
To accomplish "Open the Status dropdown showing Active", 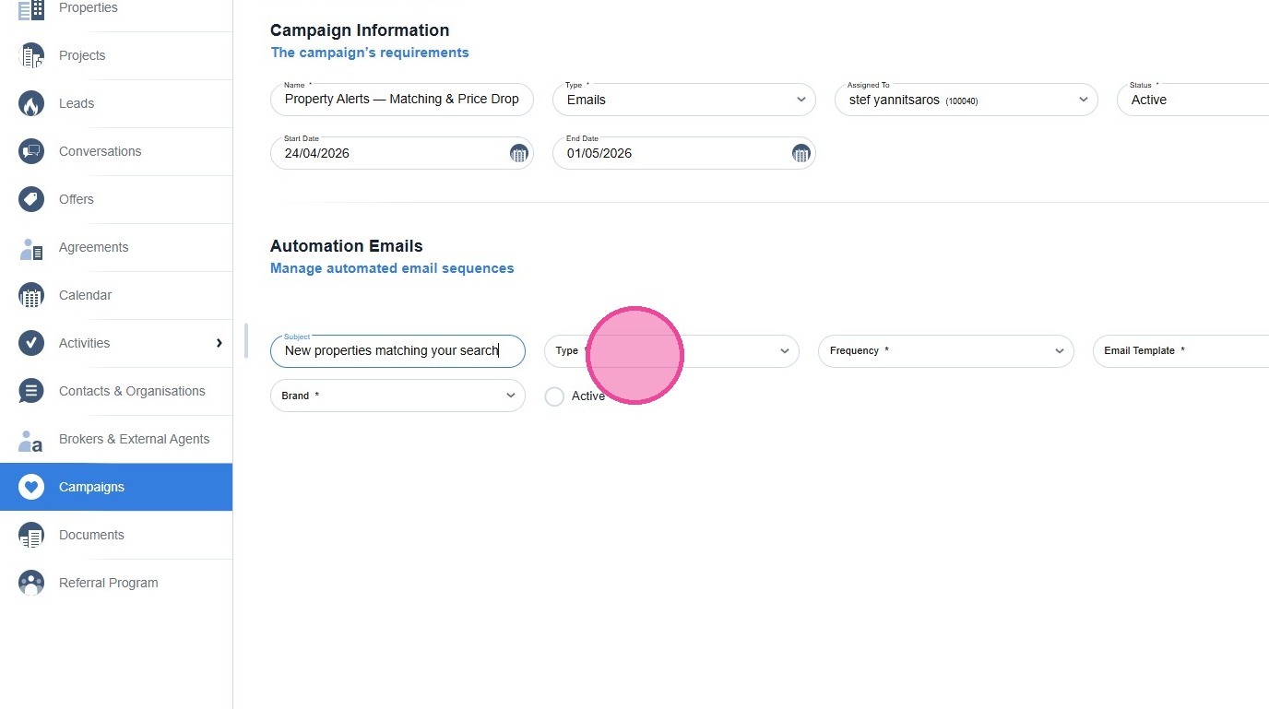I will (1193, 100).
